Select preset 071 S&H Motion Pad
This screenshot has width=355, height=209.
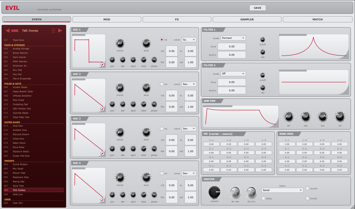tap(34, 109)
